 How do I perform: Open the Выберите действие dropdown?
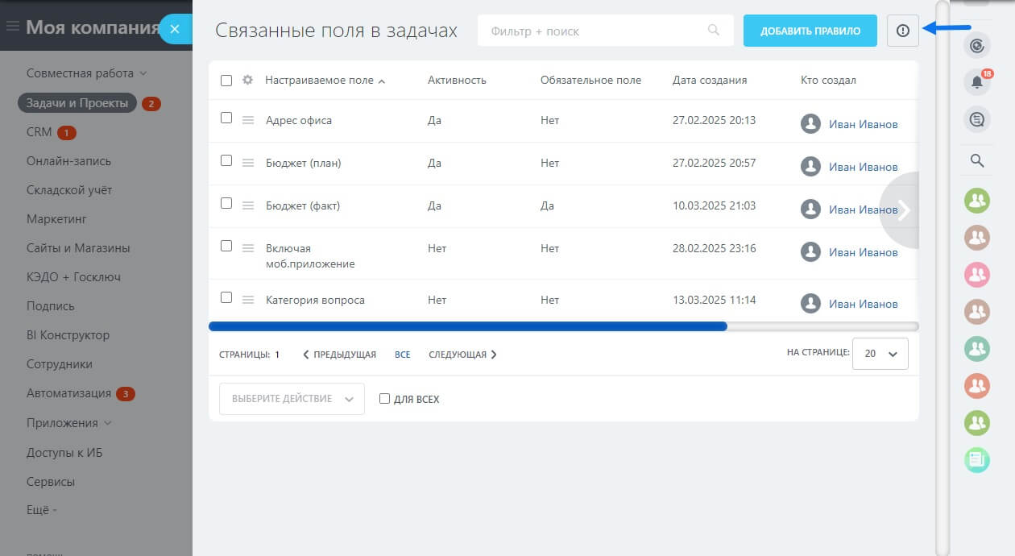click(x=292, y=399)
